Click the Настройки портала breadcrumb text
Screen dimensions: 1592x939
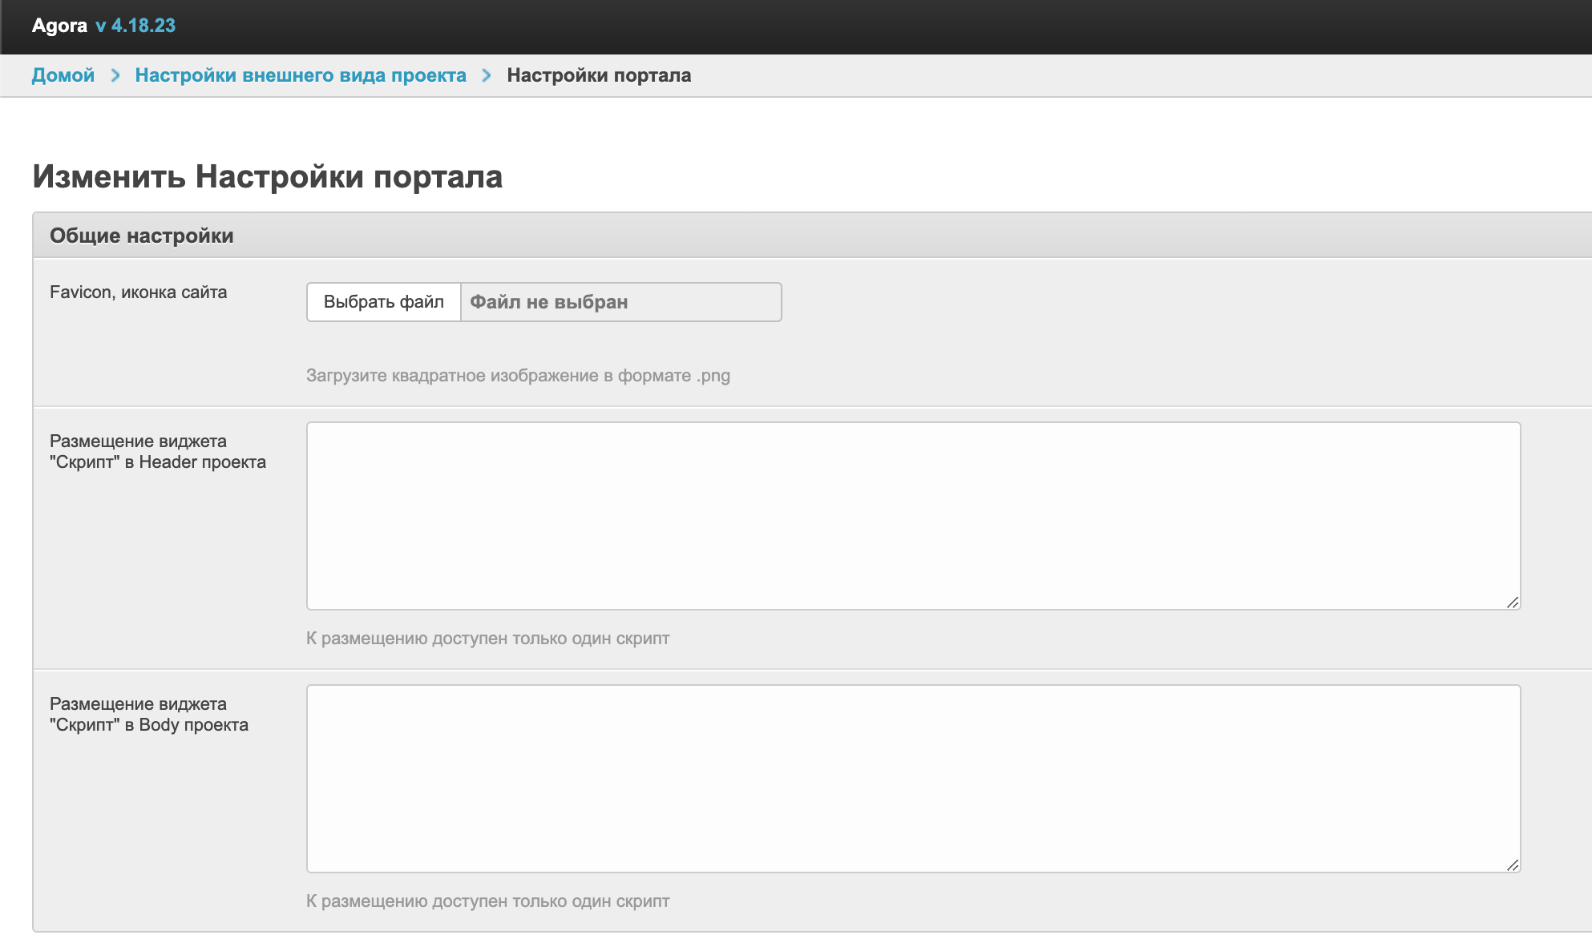click(x=599, y=75)
